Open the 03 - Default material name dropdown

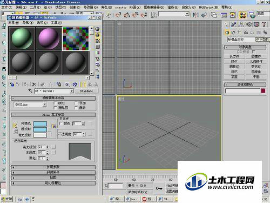tap(54, 91)
